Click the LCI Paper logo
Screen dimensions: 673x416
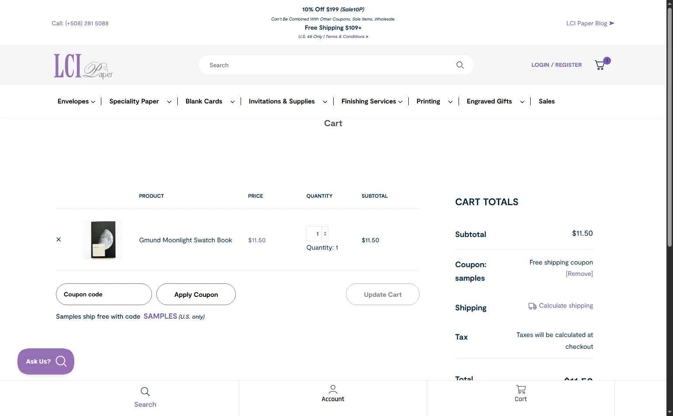pyautogui.click(x=83, y=66)
